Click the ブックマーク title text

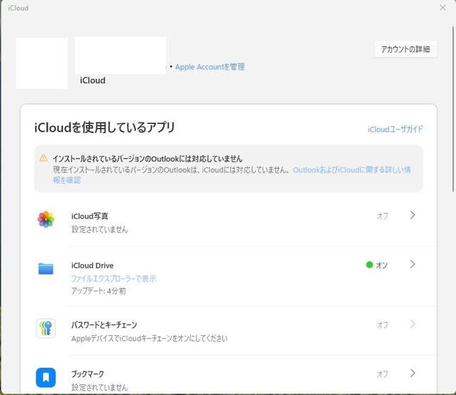(88, 374)
